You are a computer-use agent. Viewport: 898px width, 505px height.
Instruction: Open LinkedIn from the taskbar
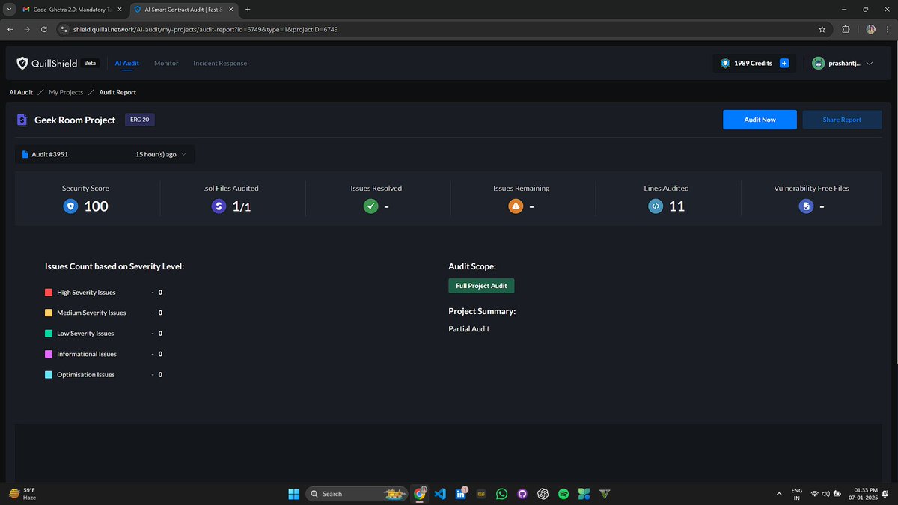tap(461, 493)
